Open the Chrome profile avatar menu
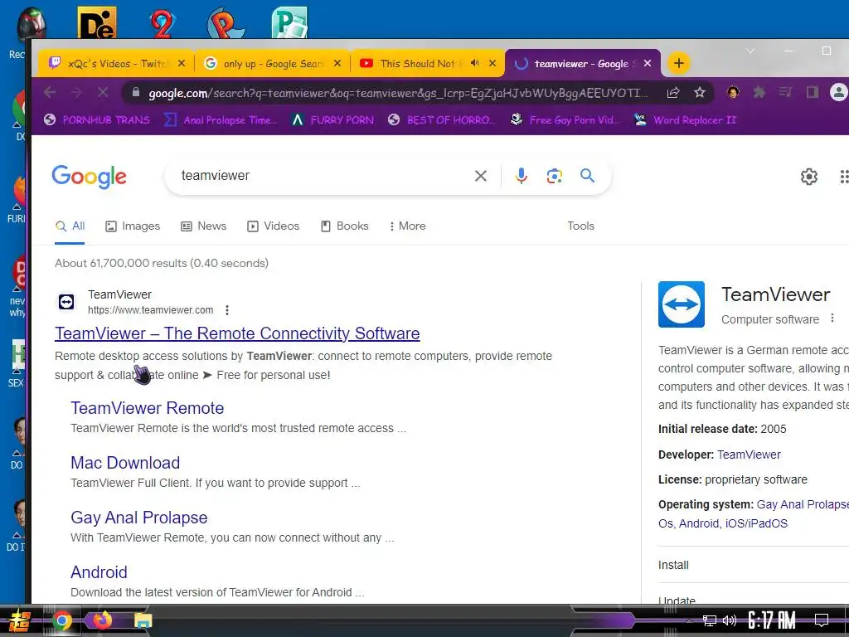The image size is (849, 637). [838, 93]
